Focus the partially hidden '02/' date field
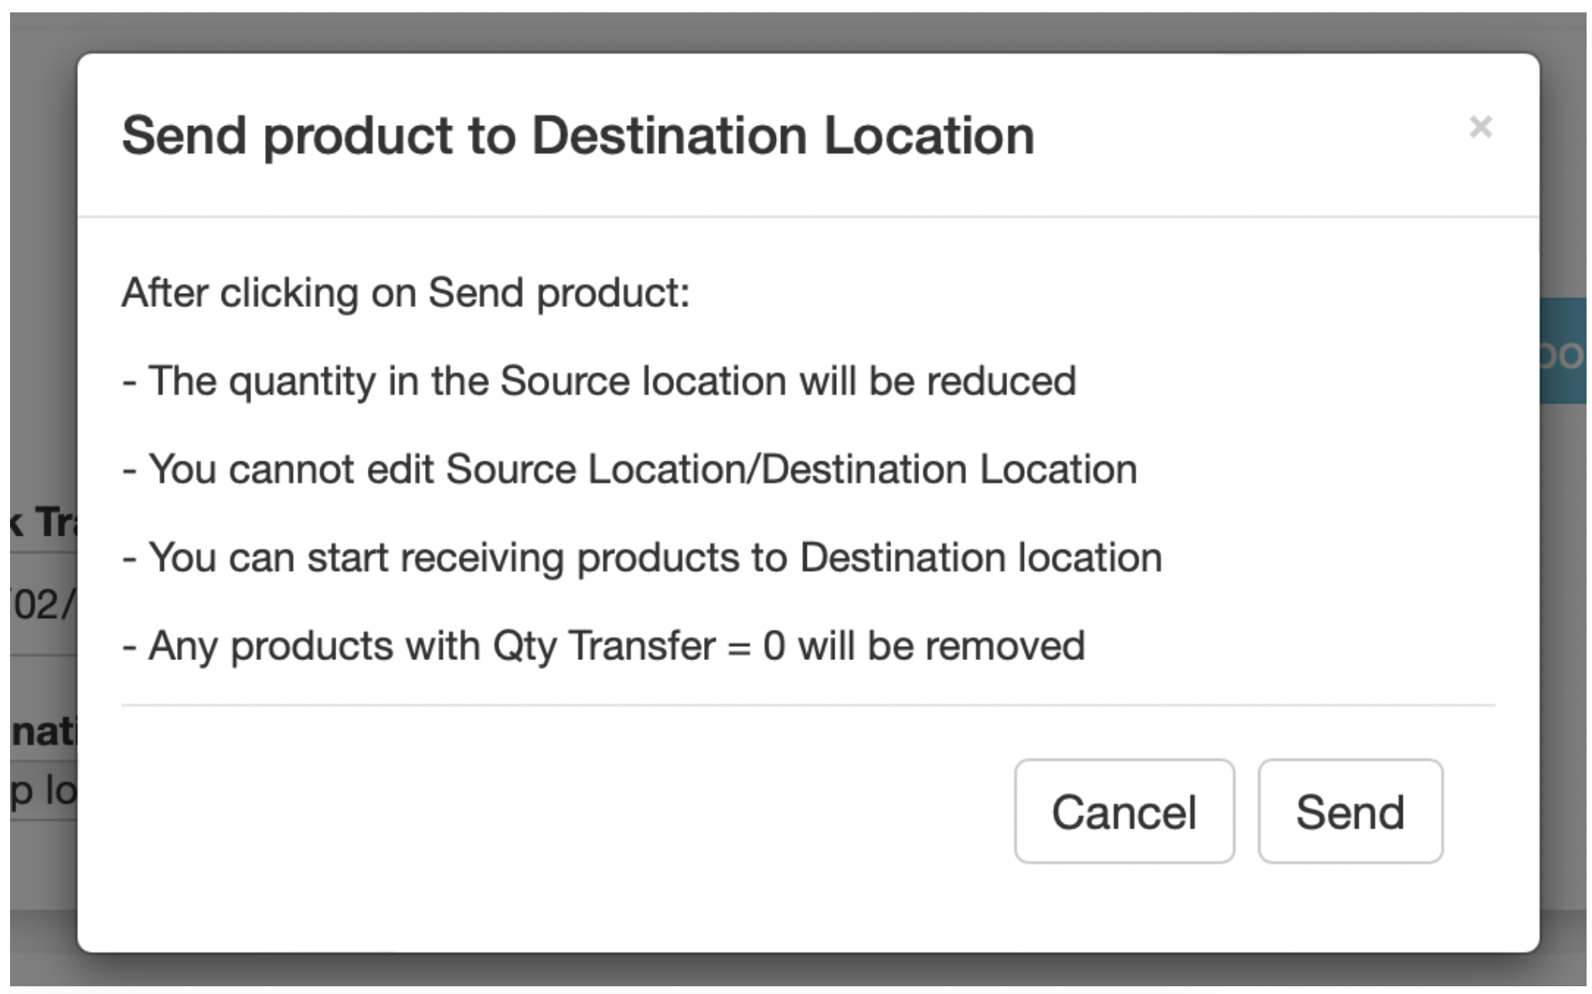The height and width of the screenshot is (994, 1592). pos(43,604)
